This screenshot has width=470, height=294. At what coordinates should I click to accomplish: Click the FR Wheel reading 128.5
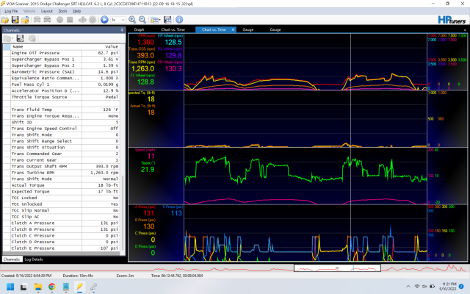[173, 43]
